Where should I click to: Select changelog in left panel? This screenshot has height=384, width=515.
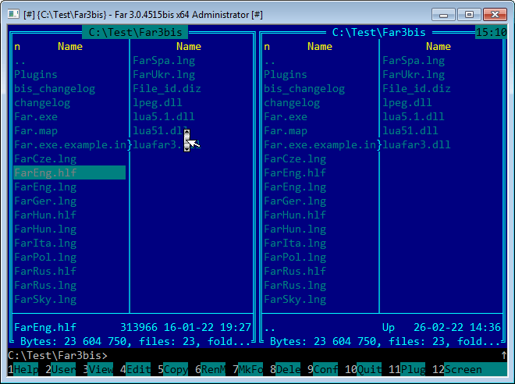point(42,103)
